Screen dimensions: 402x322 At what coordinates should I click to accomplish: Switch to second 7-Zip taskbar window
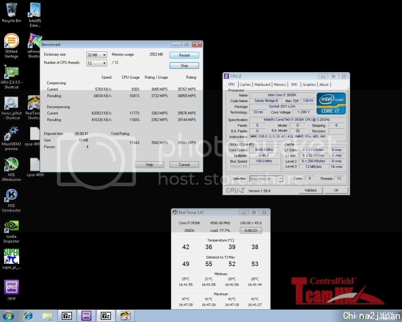point(106,316)
